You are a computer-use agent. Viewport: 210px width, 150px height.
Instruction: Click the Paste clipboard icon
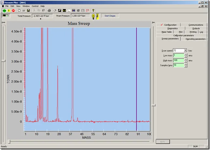(43, 10)
